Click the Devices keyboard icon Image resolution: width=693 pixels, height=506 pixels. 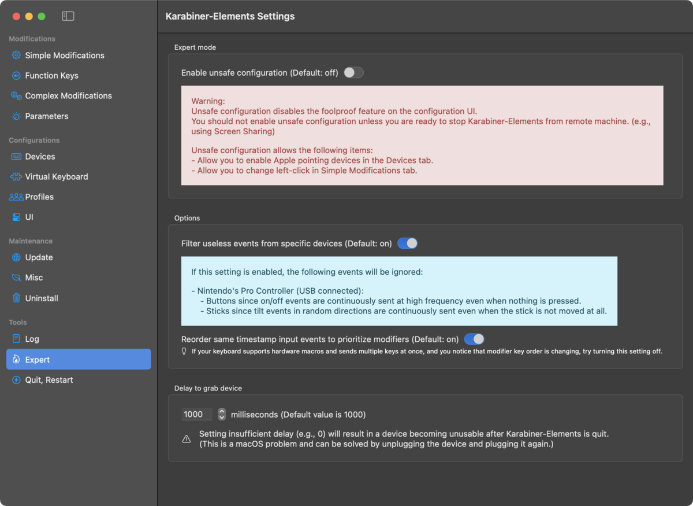click(16, 157)
